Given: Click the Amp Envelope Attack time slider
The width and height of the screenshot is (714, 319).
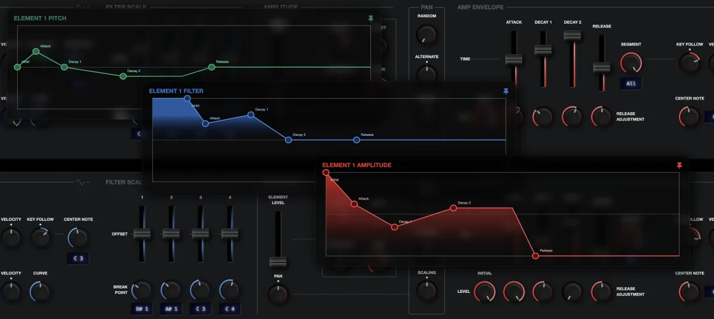Looking at the screenshot, I should (514, 59).
